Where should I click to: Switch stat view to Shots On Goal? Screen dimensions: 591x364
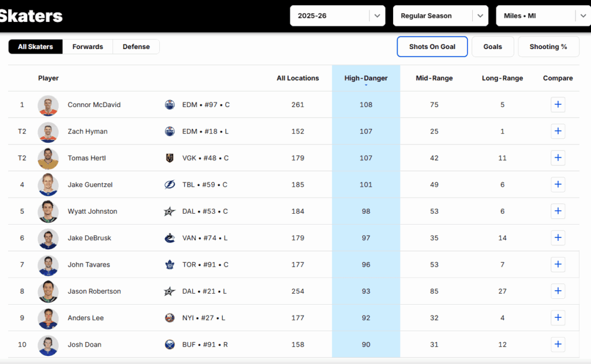432,47
